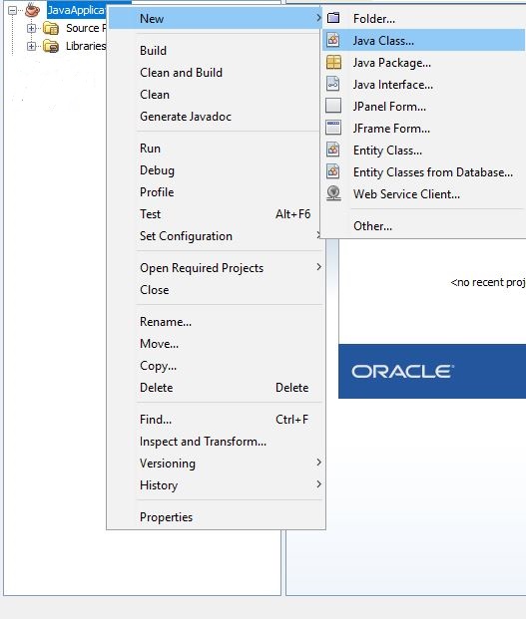
Task: Click the Folder icon in New submenu
Action: pyautogui.click(x=333, y=18)
